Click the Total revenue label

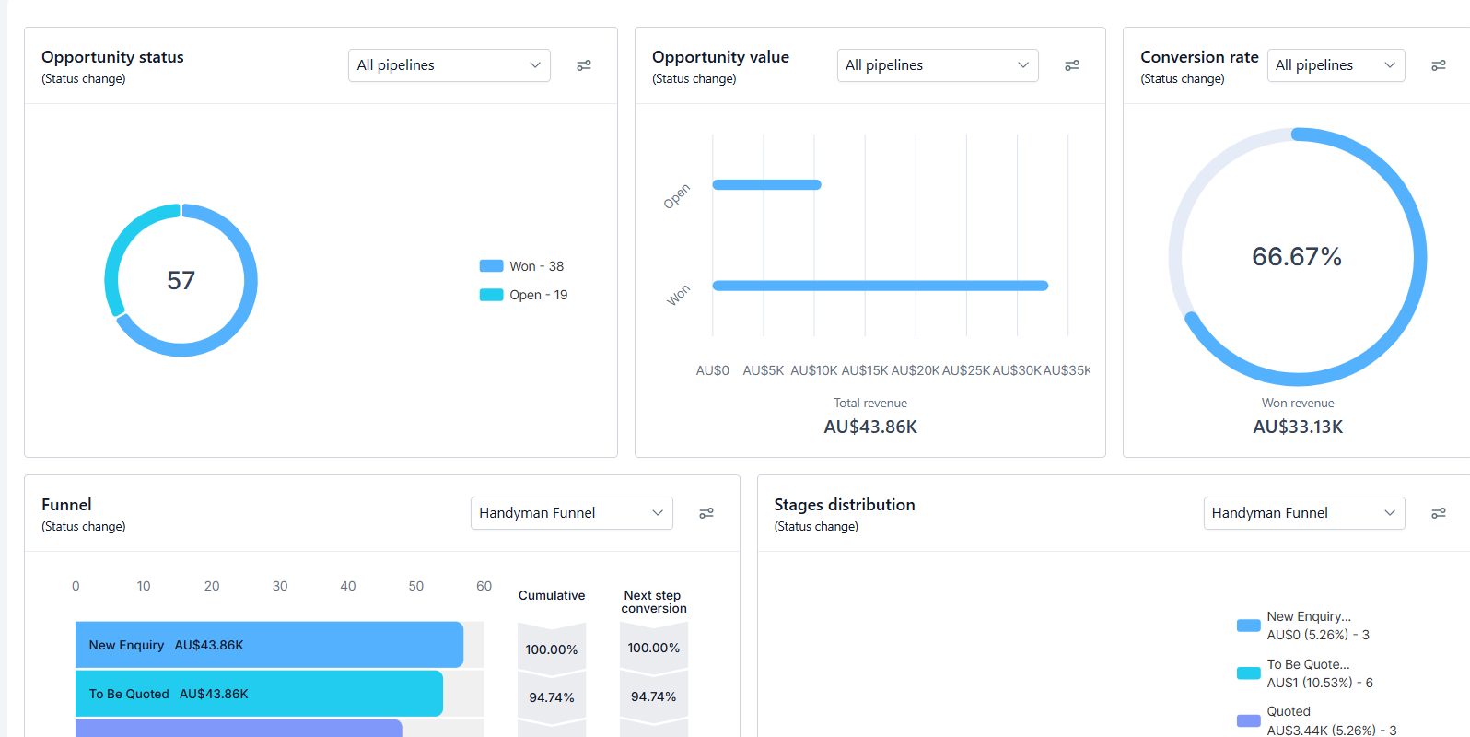(x=870, y=403)
